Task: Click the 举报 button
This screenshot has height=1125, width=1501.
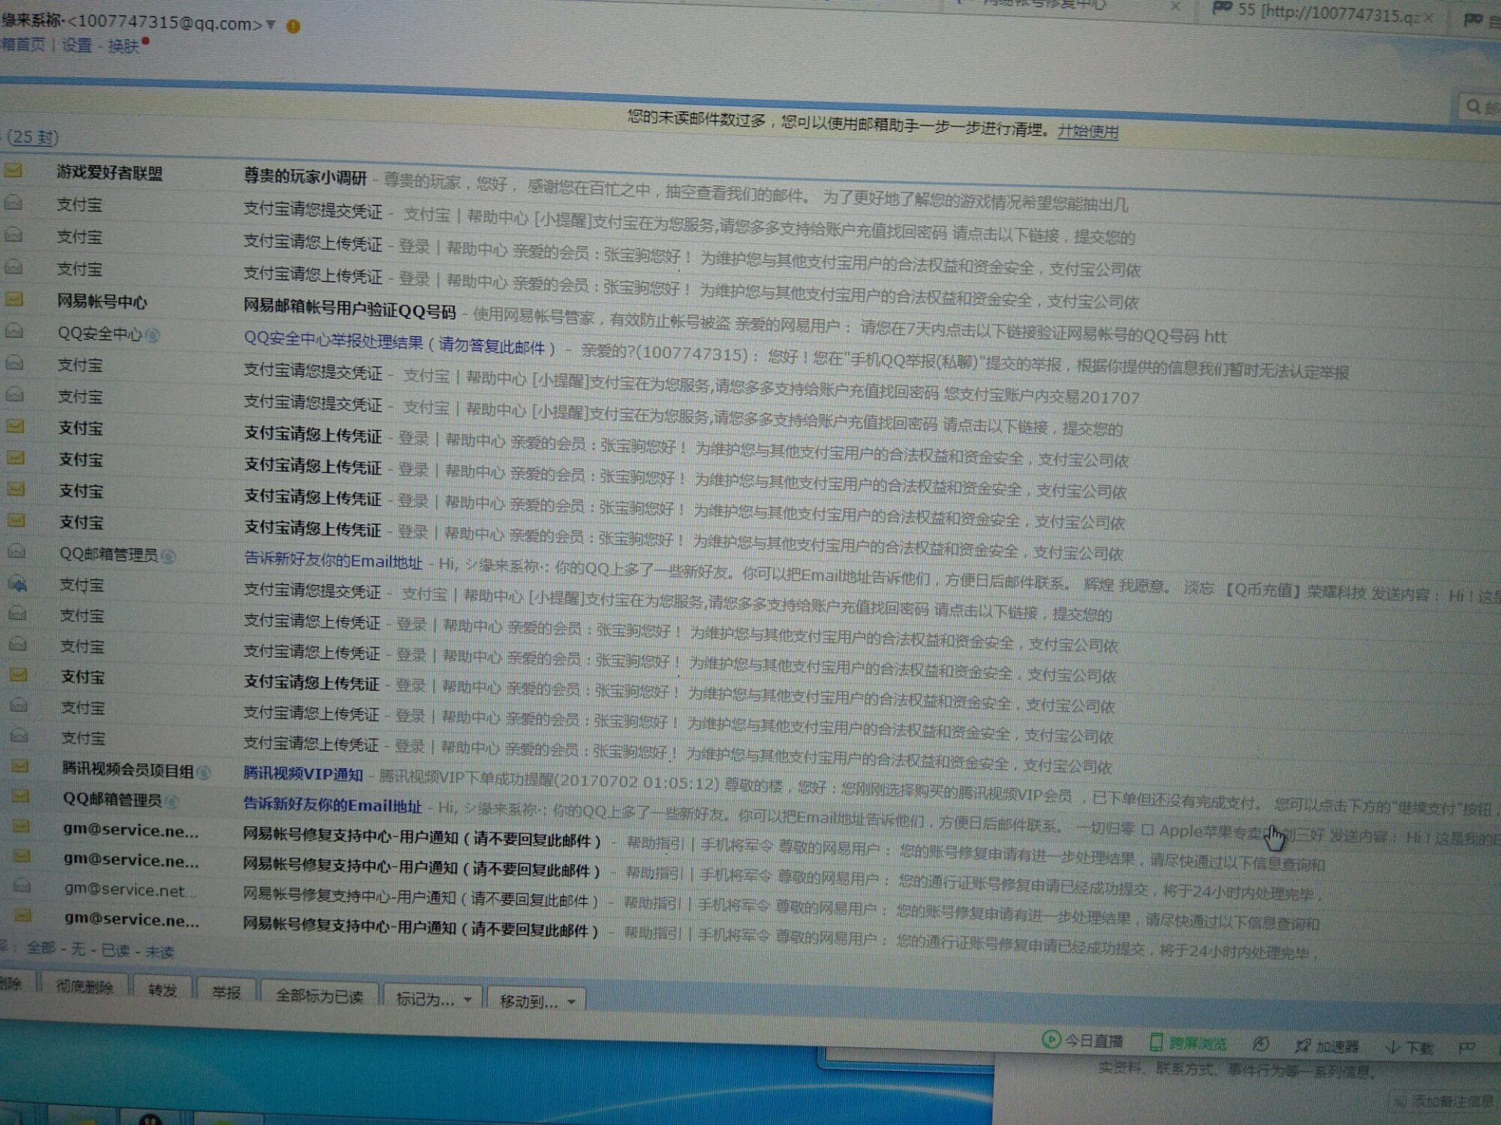Action: 226,992
